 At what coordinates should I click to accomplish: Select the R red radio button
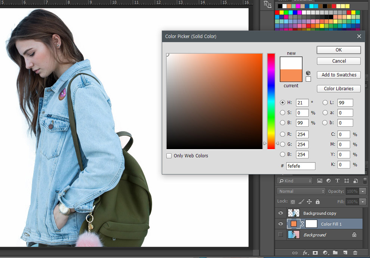click(283, 134)
